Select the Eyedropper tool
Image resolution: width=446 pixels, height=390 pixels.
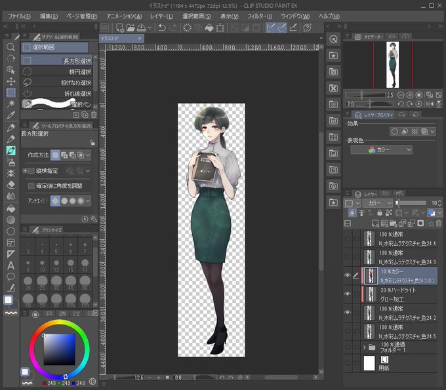(x=10, y=115)
